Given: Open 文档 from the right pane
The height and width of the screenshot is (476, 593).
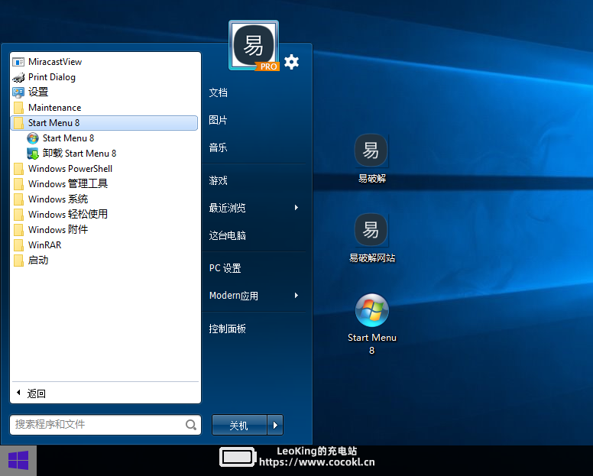Looking at the screenshot, I should (x=219, y=92).
